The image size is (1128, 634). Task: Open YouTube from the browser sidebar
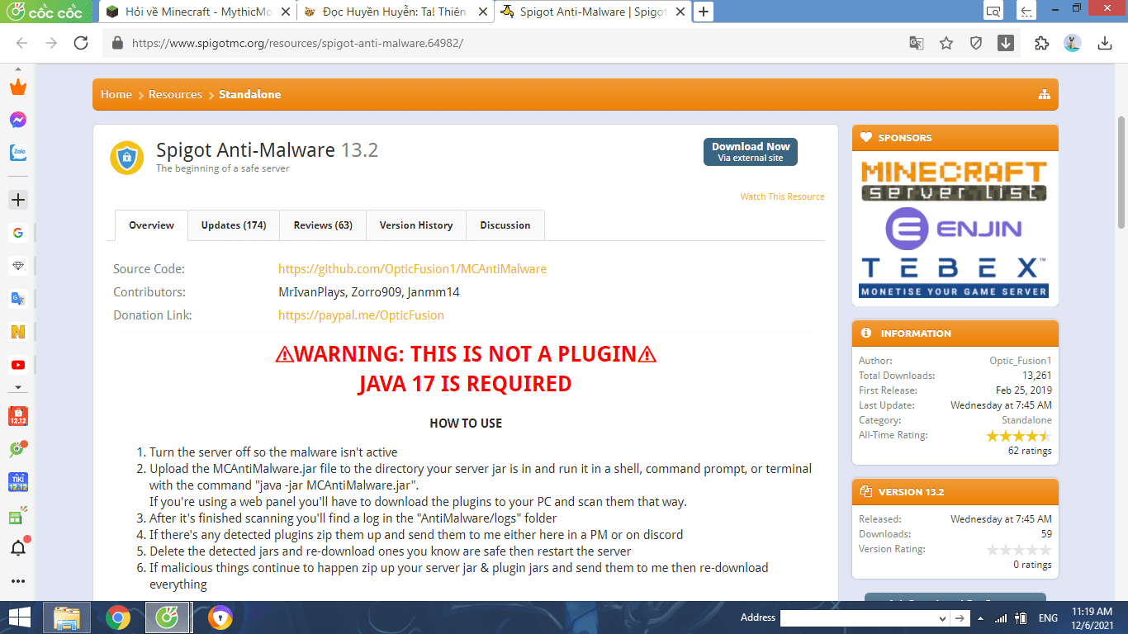click(18, 365)
